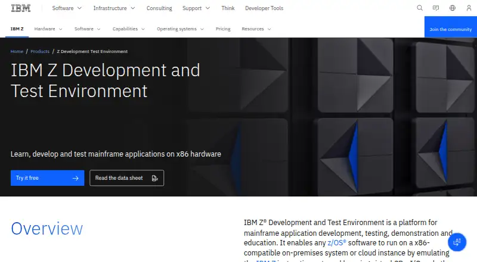Click the 'Learn, develop and test mainframe' tagline
477x262 pixels.
click(116, 154)
